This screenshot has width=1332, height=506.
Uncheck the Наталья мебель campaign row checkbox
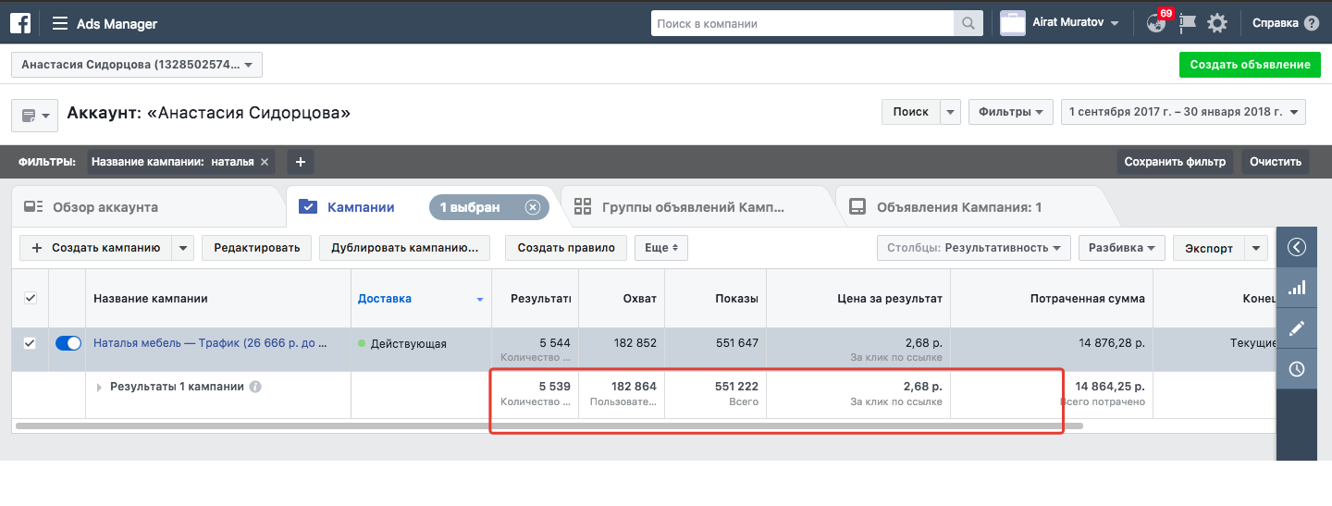(30, 343)
